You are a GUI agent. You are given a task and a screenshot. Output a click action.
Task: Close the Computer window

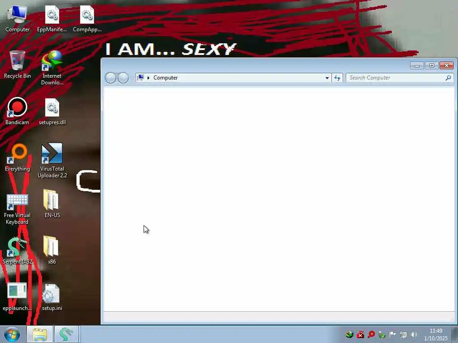point(447,66)
